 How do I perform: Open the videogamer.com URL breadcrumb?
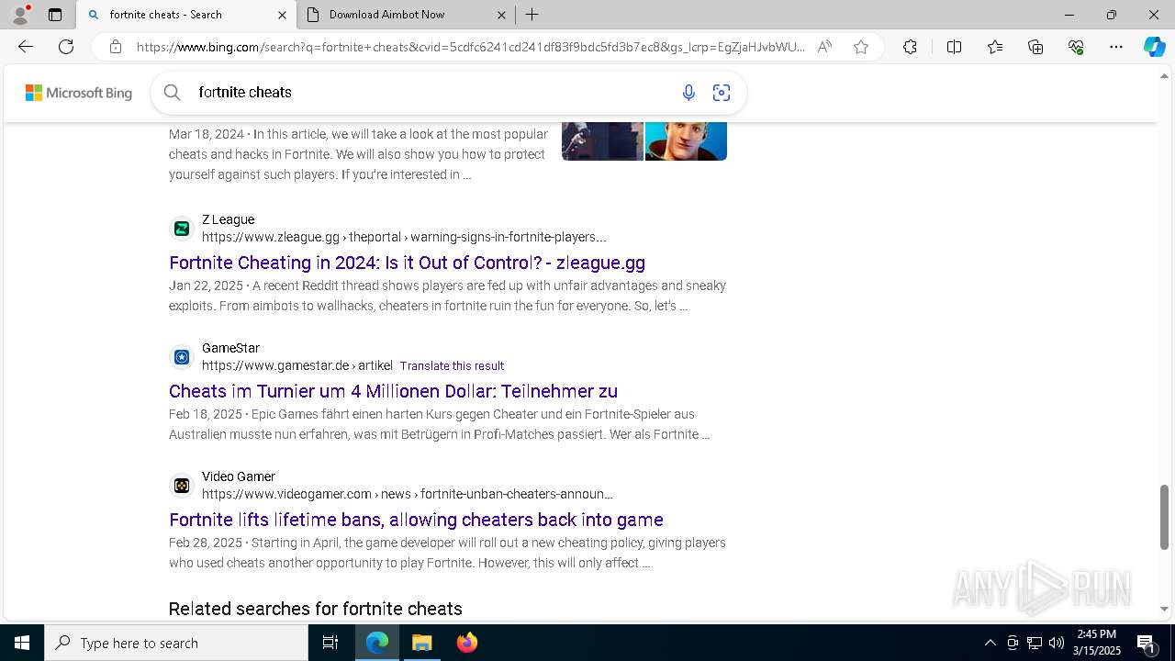coord(407,494)
